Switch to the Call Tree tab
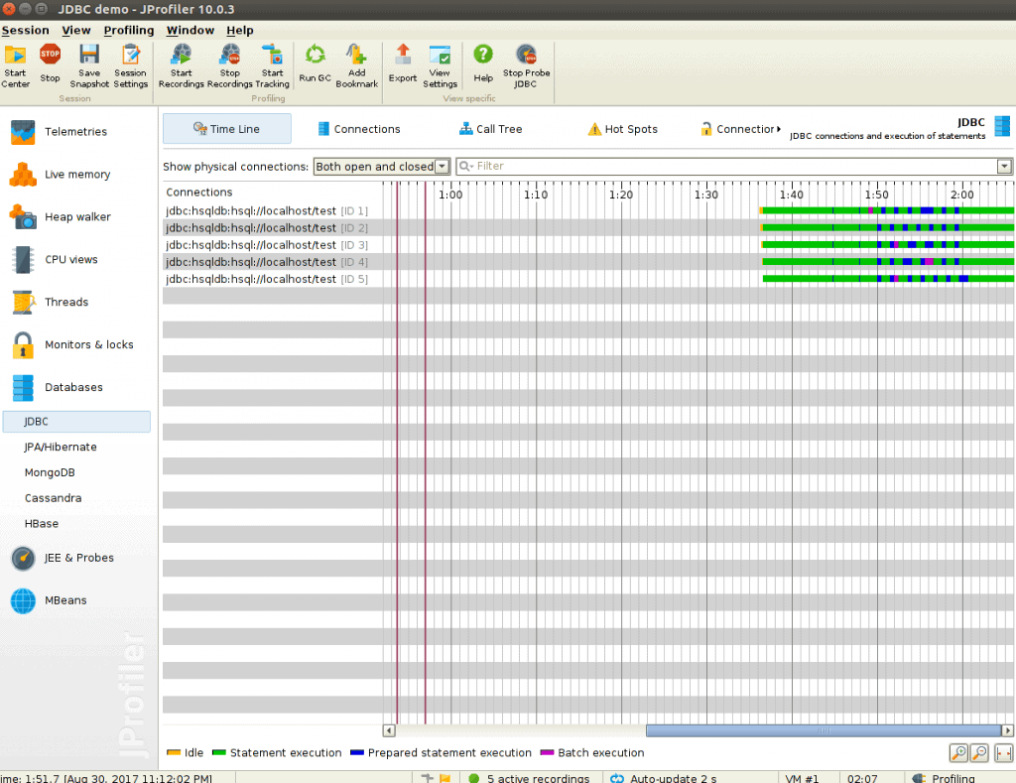 click(490, 129)
